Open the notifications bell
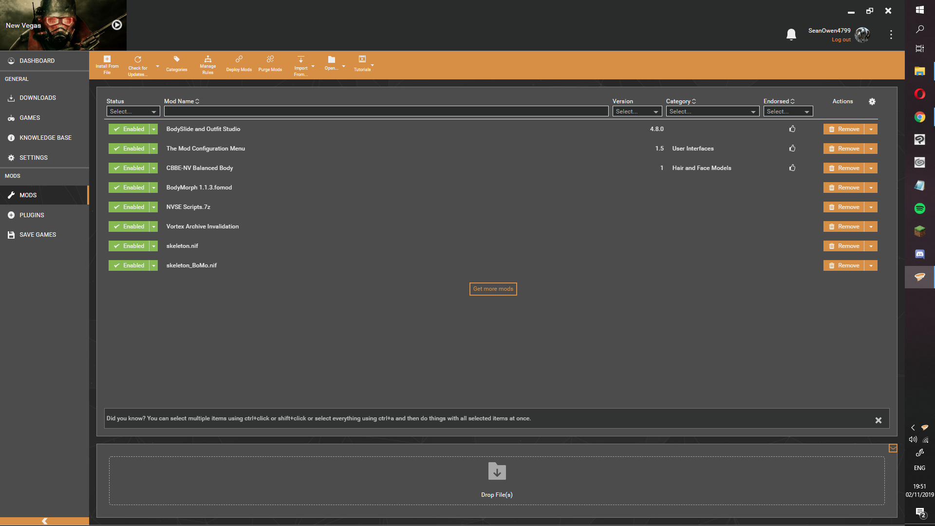 (x=791, y=34)
